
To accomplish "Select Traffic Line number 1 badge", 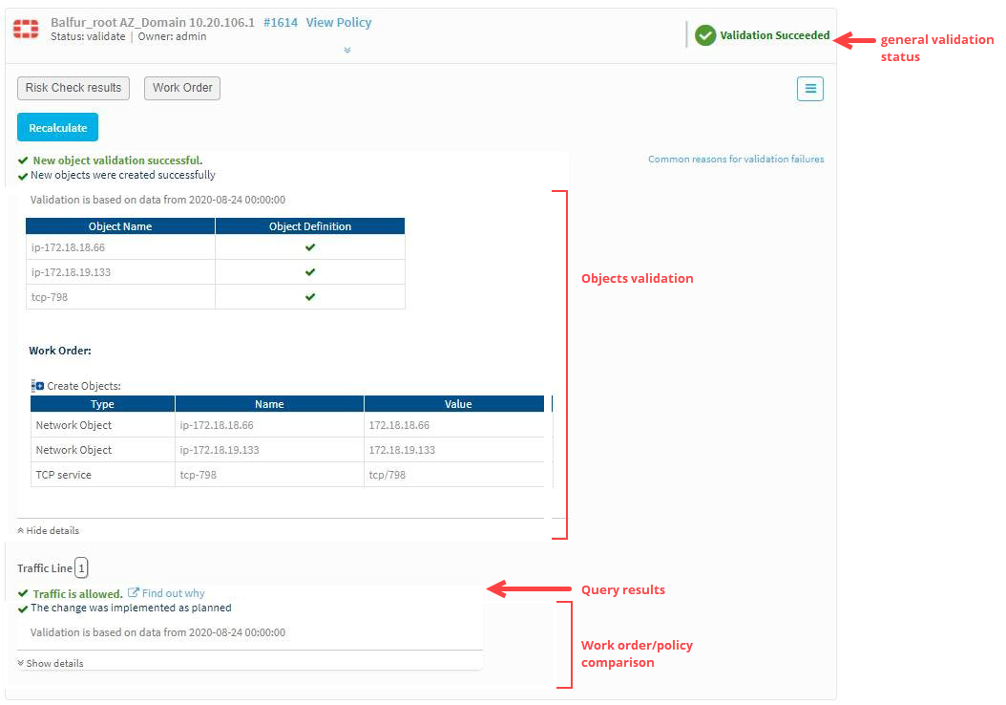I will [81, 568].
